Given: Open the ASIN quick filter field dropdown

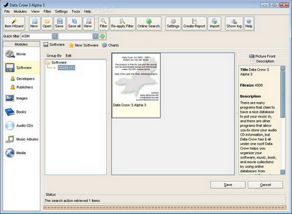Looking at the screenshot, I should click(55, 36).
